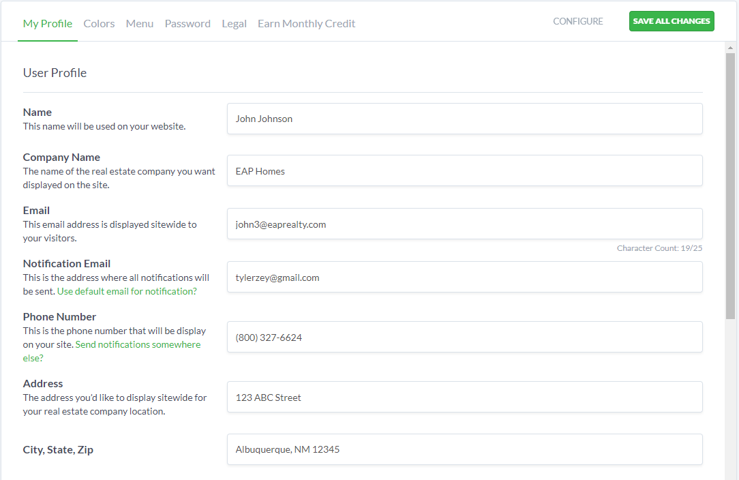
Task: Switch to the Colors tab
Action: [x=99, y=23]
